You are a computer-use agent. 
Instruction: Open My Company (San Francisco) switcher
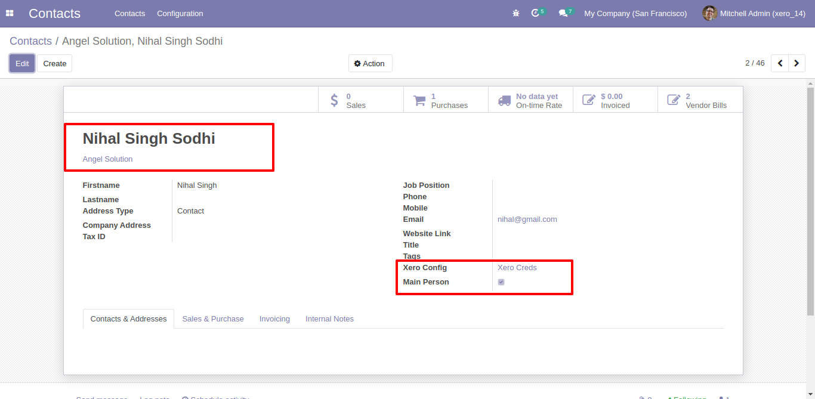[x=635, y=13]
